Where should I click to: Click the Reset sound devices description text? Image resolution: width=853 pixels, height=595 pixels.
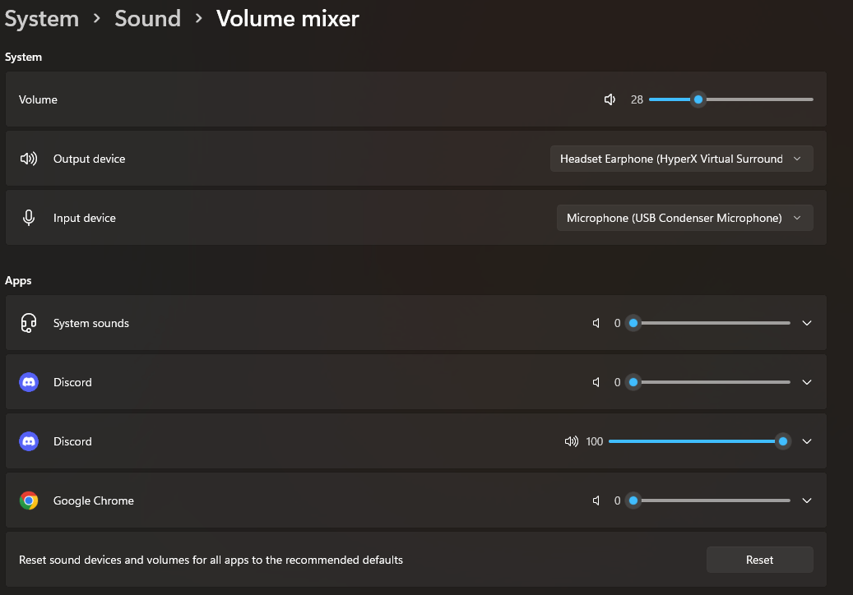point(211,560)
